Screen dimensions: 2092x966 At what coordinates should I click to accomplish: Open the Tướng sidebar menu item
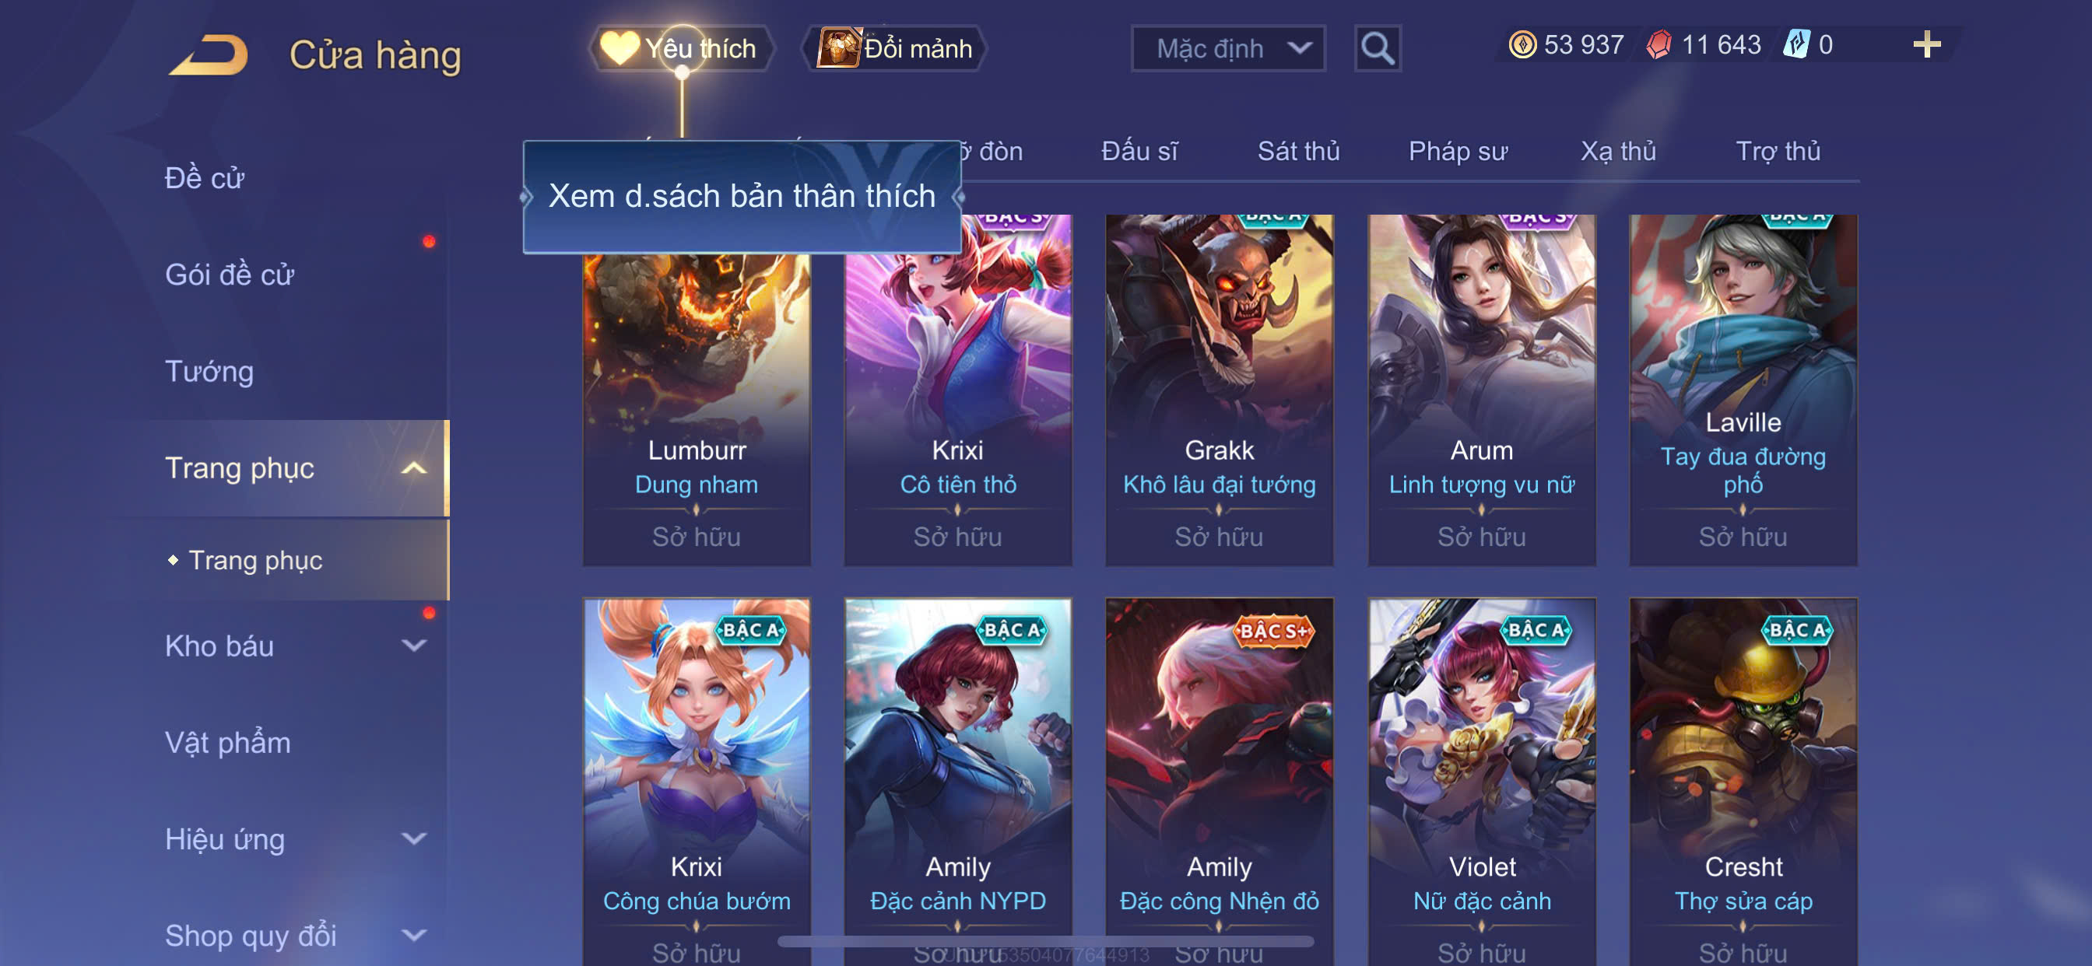tap(209, 372)
